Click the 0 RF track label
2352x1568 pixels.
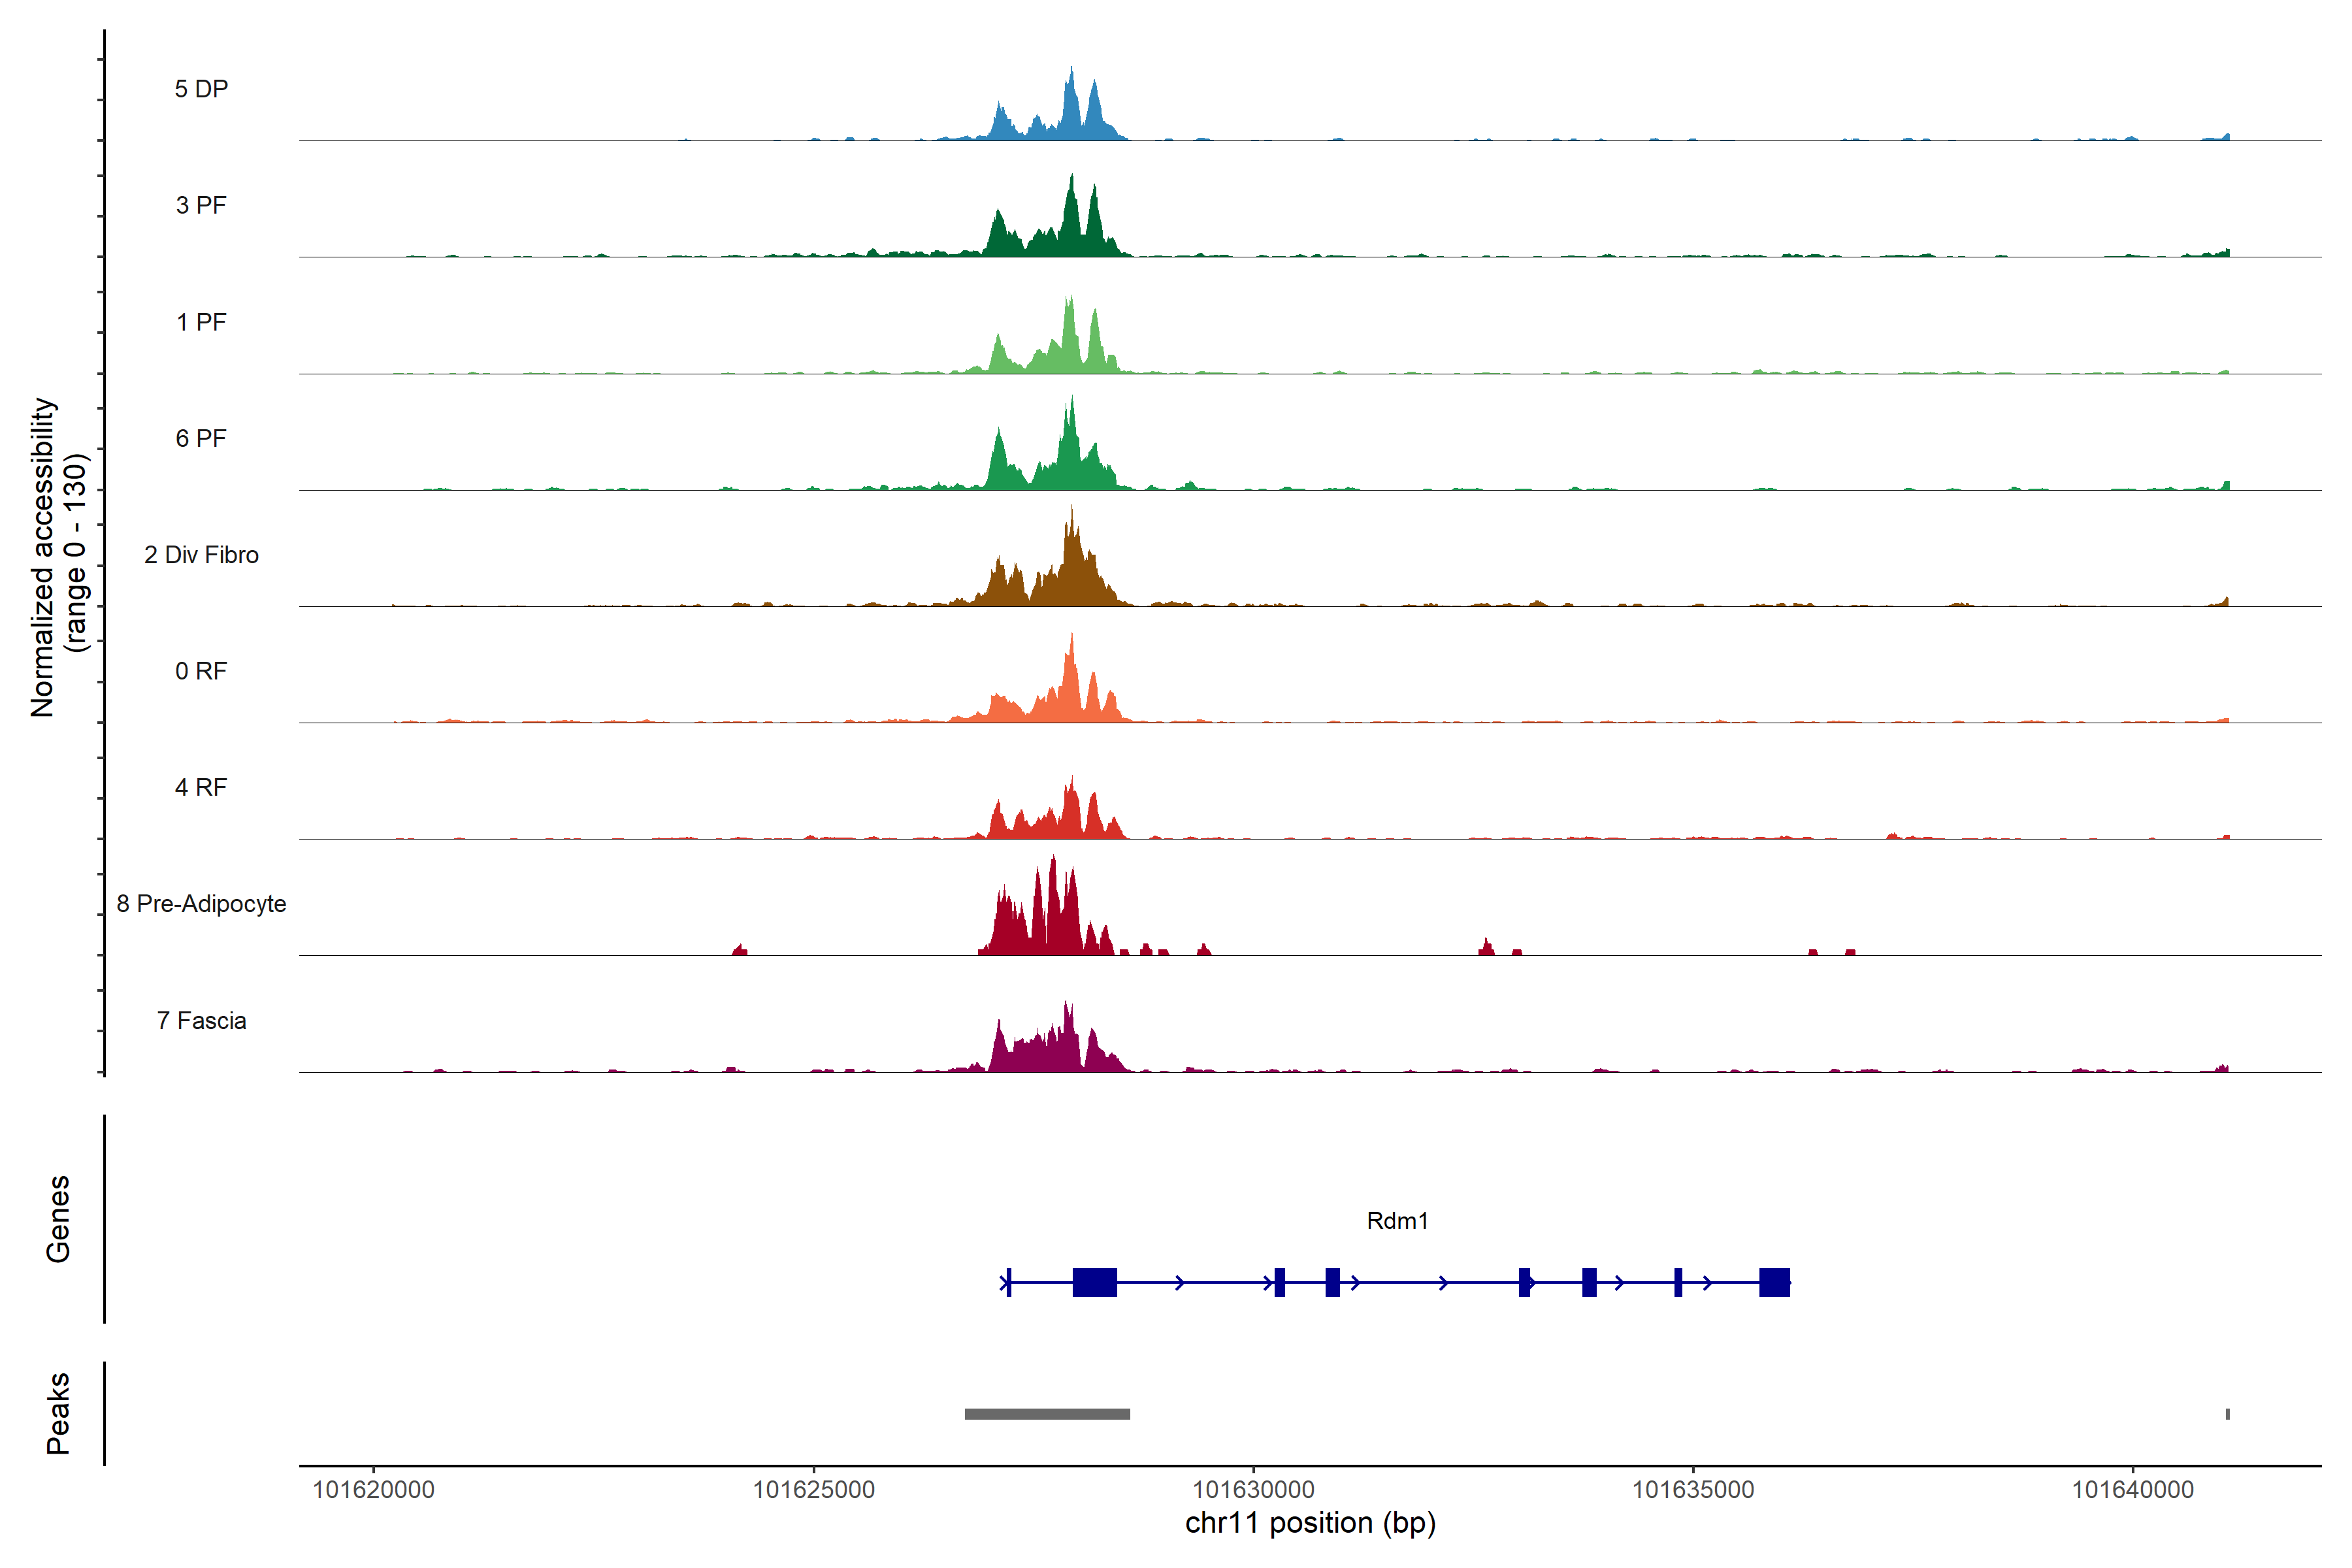(x=201, y=671)
